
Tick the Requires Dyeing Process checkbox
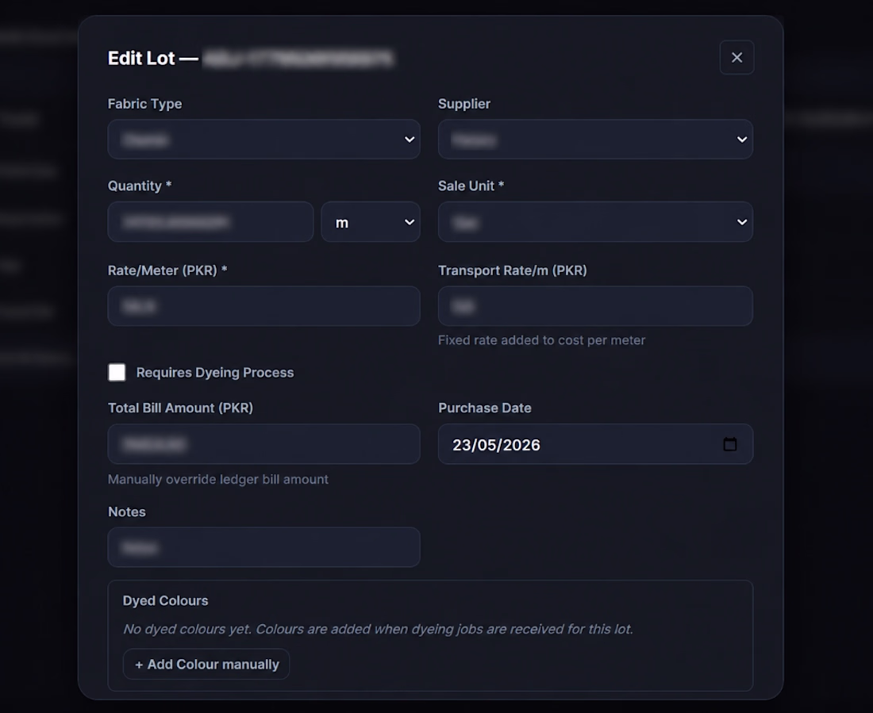click(117, 373)
